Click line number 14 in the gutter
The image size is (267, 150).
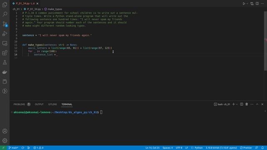point(16,55)
